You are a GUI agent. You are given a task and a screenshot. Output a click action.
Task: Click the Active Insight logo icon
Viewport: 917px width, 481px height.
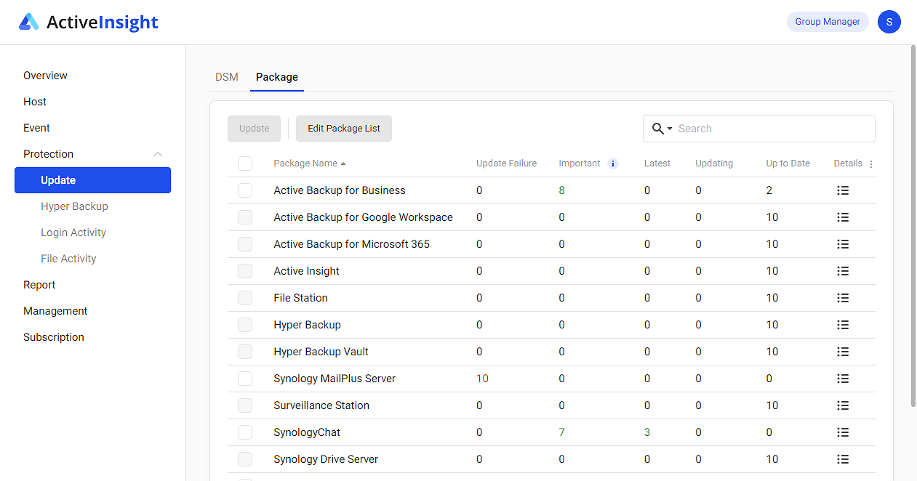[29, 21]
